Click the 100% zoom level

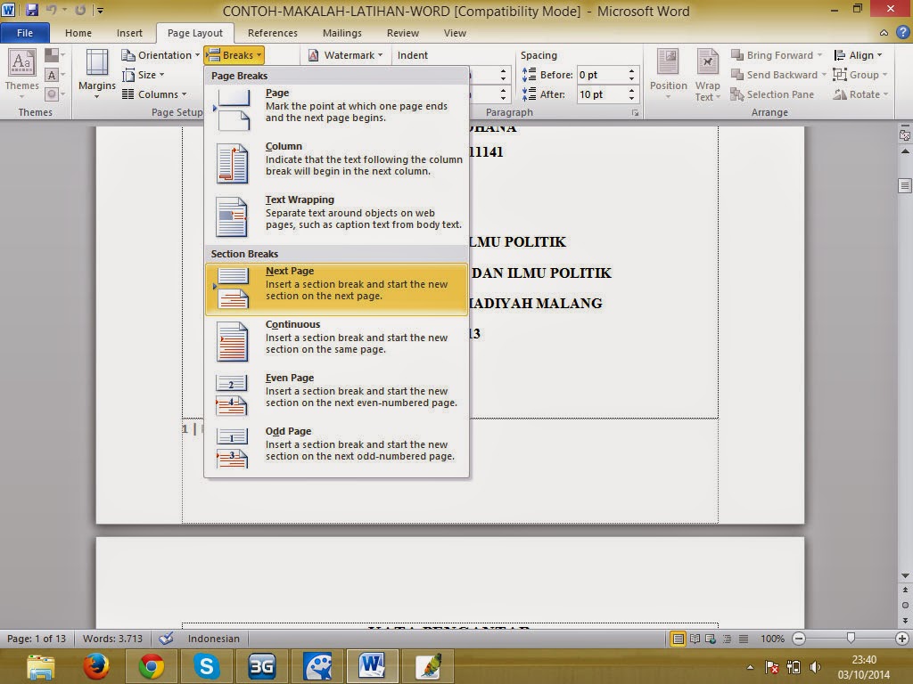772,639
